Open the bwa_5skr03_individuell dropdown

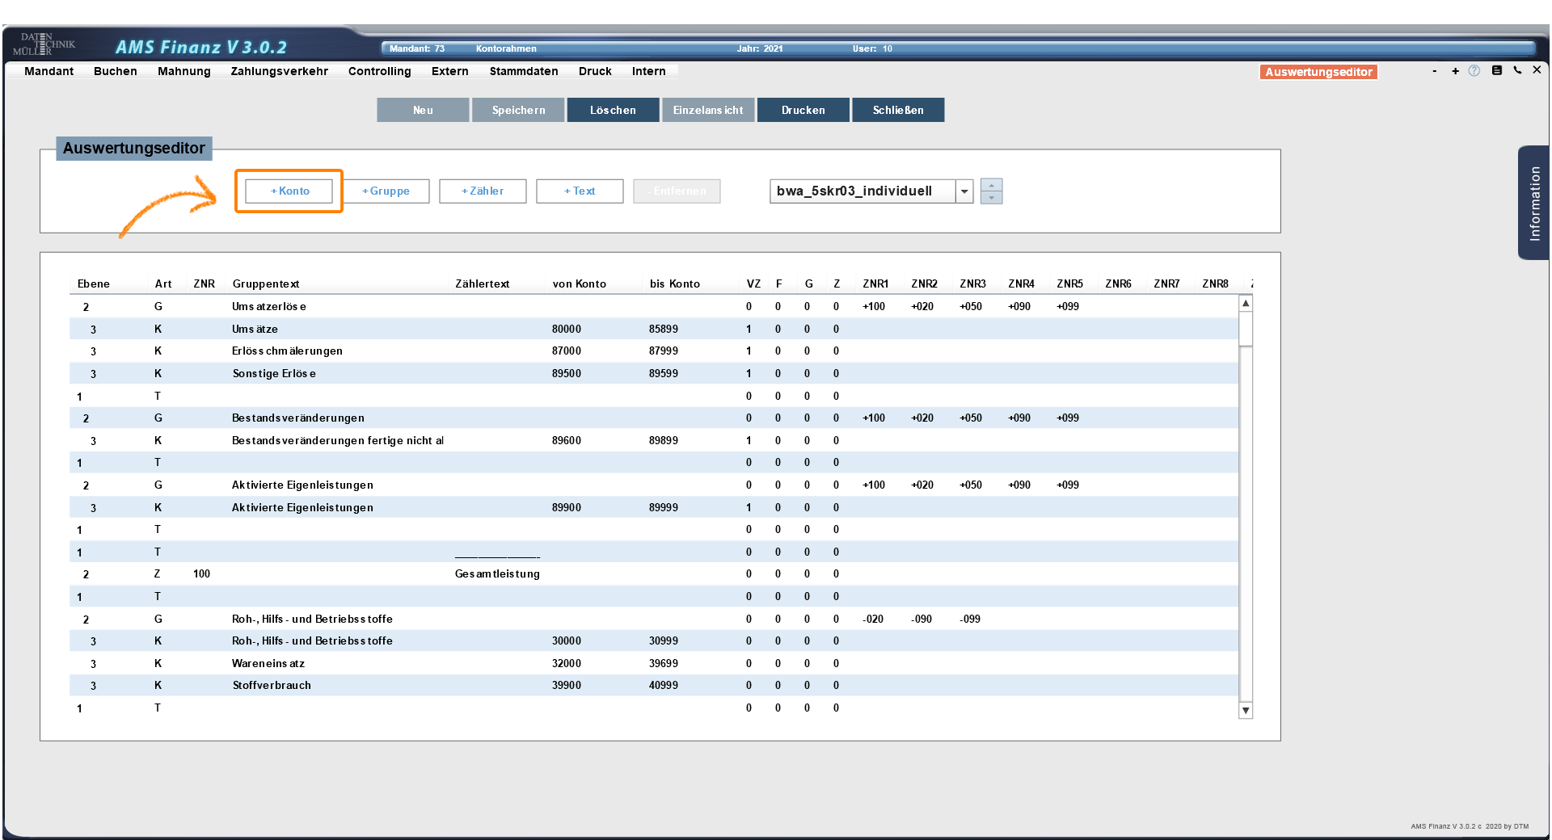964,191
